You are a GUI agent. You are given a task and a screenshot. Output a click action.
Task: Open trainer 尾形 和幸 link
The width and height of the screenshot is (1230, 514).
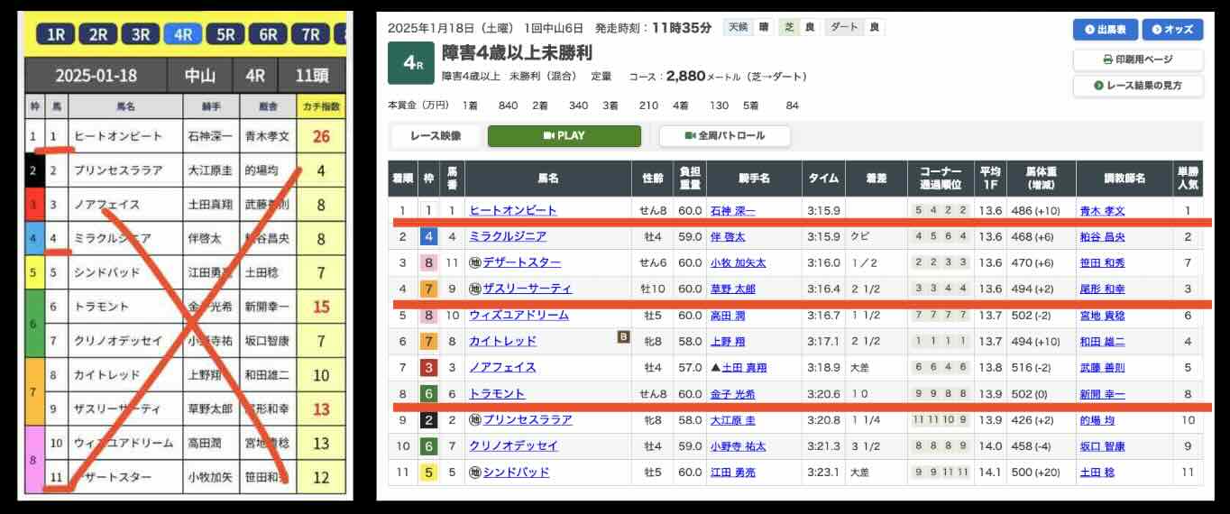click(x=1102, y=289)
